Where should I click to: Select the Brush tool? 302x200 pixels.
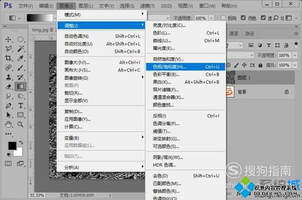point(20,68)
